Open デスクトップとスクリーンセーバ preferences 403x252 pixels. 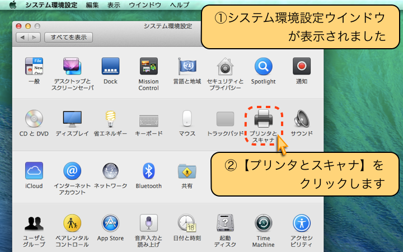(x=72, y=66)
